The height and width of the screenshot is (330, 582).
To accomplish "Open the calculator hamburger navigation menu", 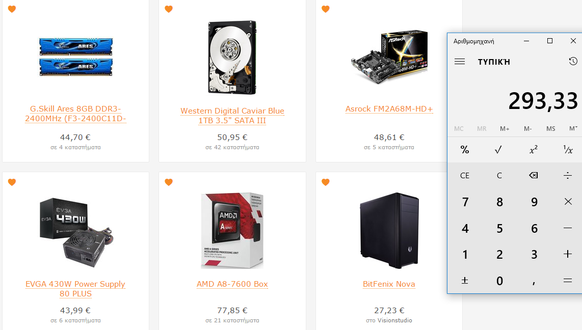I will pos(460,62).
